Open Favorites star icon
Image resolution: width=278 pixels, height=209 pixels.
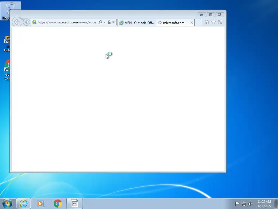(x=213, y=22)
